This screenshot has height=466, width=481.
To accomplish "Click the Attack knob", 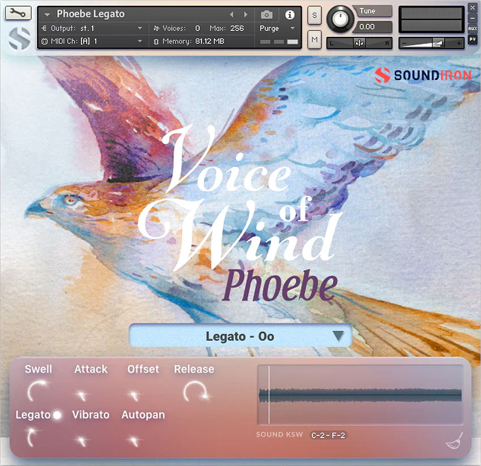I will [x=82, y=395].
